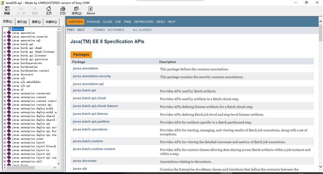Click book icon beside javax.batch.operations tree node
The height and width of the screenshot is (174, 323).
[x=9, y=63]
